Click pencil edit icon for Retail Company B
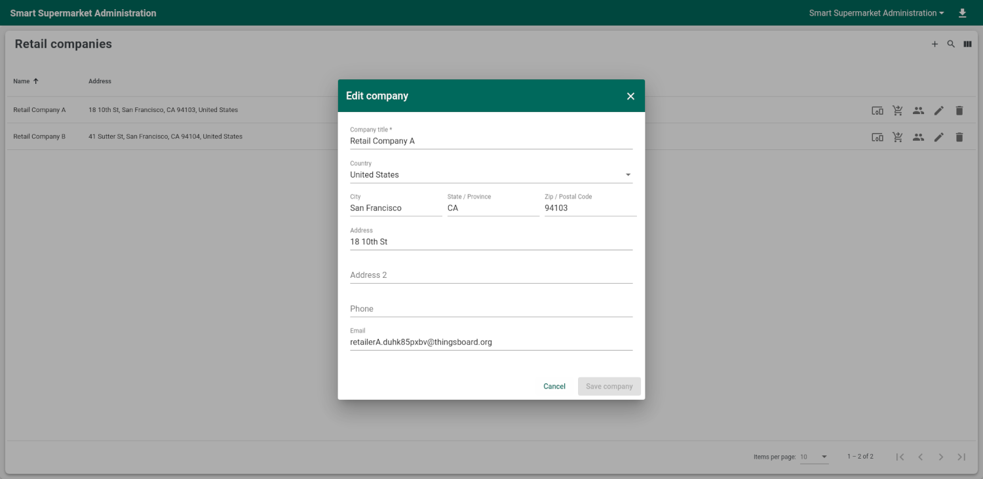This screenshot has width=983, height=479. (939, 137)
